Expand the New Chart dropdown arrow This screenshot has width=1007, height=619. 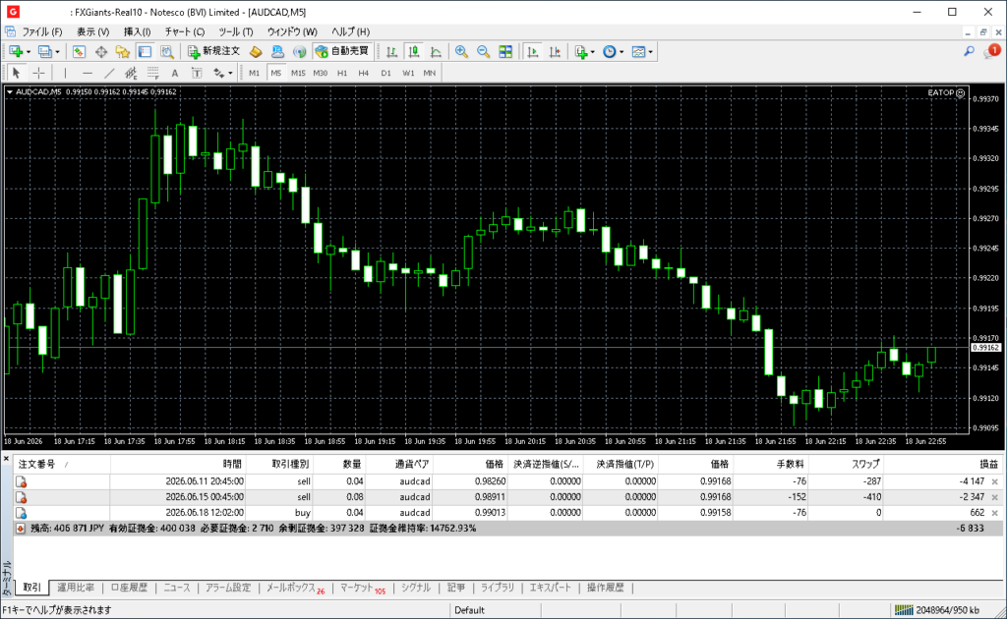coord(29,52)
